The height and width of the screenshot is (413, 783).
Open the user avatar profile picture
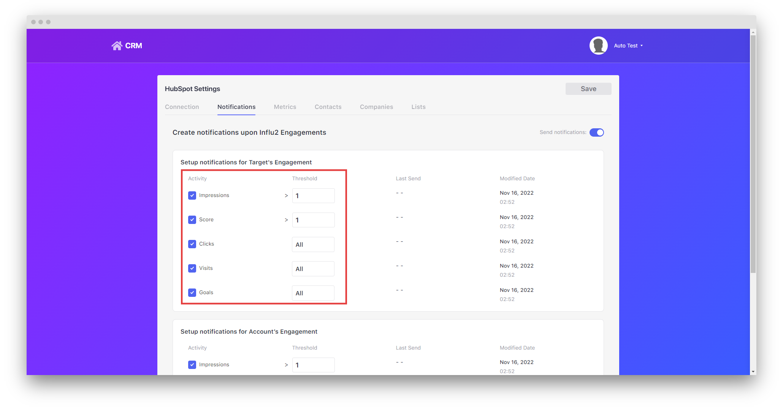(x=598, y=45)
